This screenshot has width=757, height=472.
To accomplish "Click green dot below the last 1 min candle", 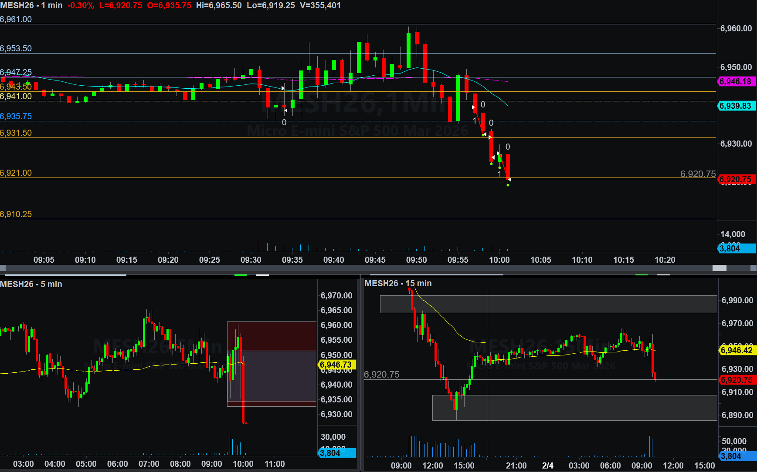I will tap(508, 185).
